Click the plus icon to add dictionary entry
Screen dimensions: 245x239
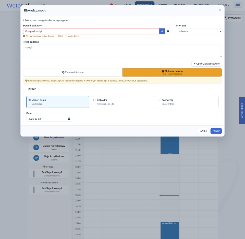(162, 31)
